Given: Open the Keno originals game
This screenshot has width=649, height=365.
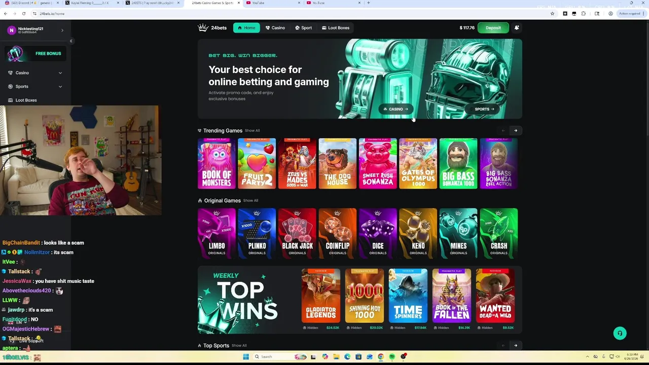Looking at the screenshot, I should point(418,233).
